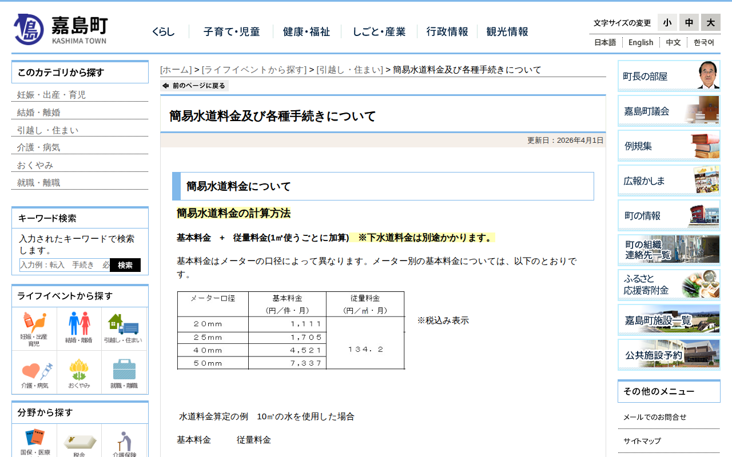Open 就職・離職 in the category list
This screenshot has height=457, width=732.
tap(39, 183)
